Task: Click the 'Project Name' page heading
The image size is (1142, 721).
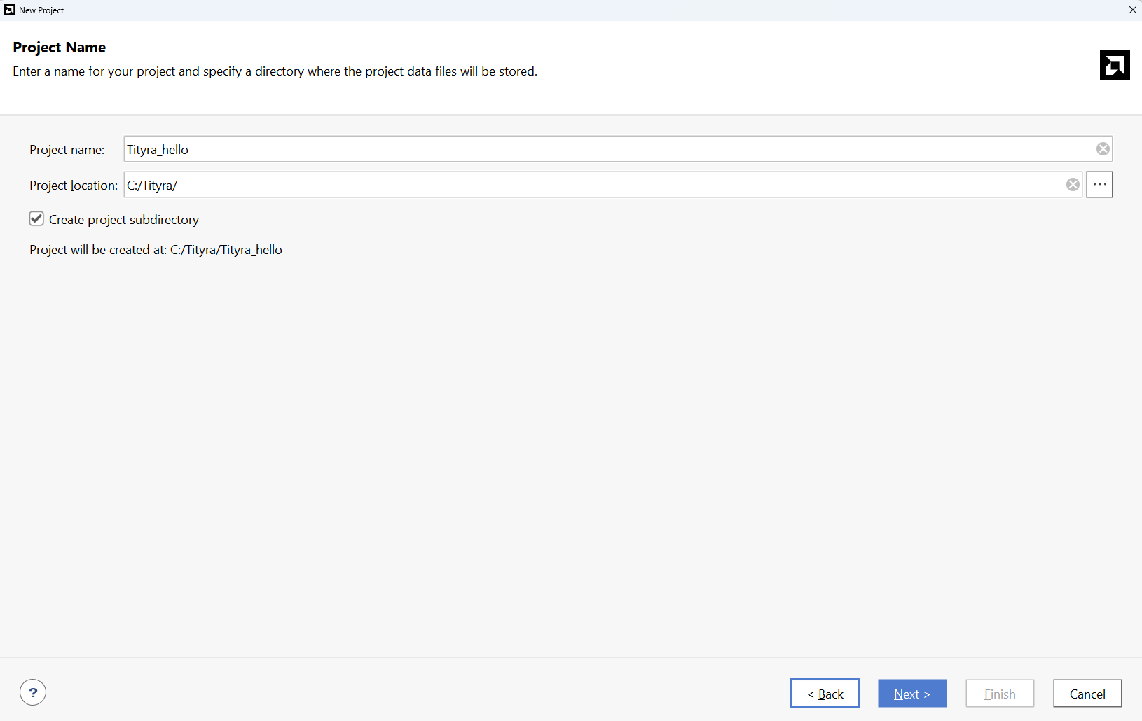Action: (x=60, y=48)
